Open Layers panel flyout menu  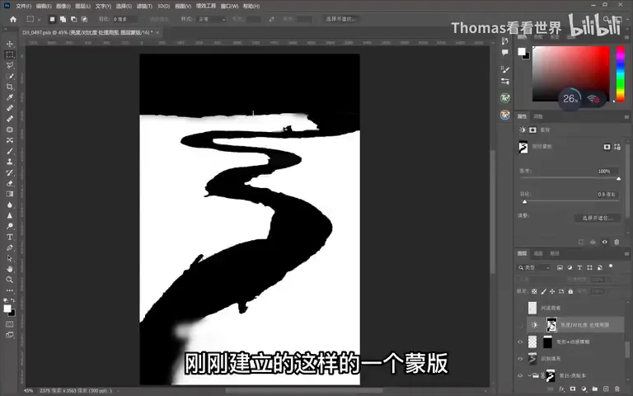point(627,254)
